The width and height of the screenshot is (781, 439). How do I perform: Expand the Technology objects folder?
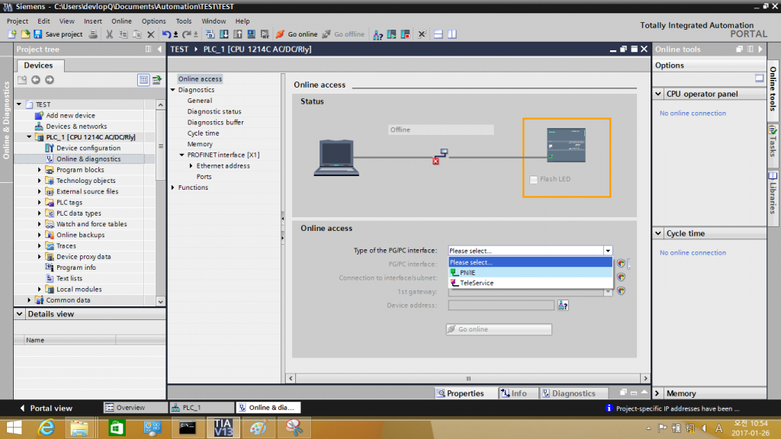40,181
